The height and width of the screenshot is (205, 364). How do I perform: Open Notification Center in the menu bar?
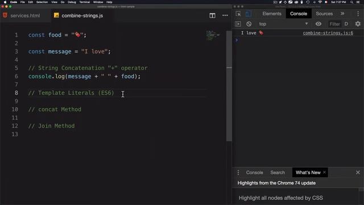358,2
